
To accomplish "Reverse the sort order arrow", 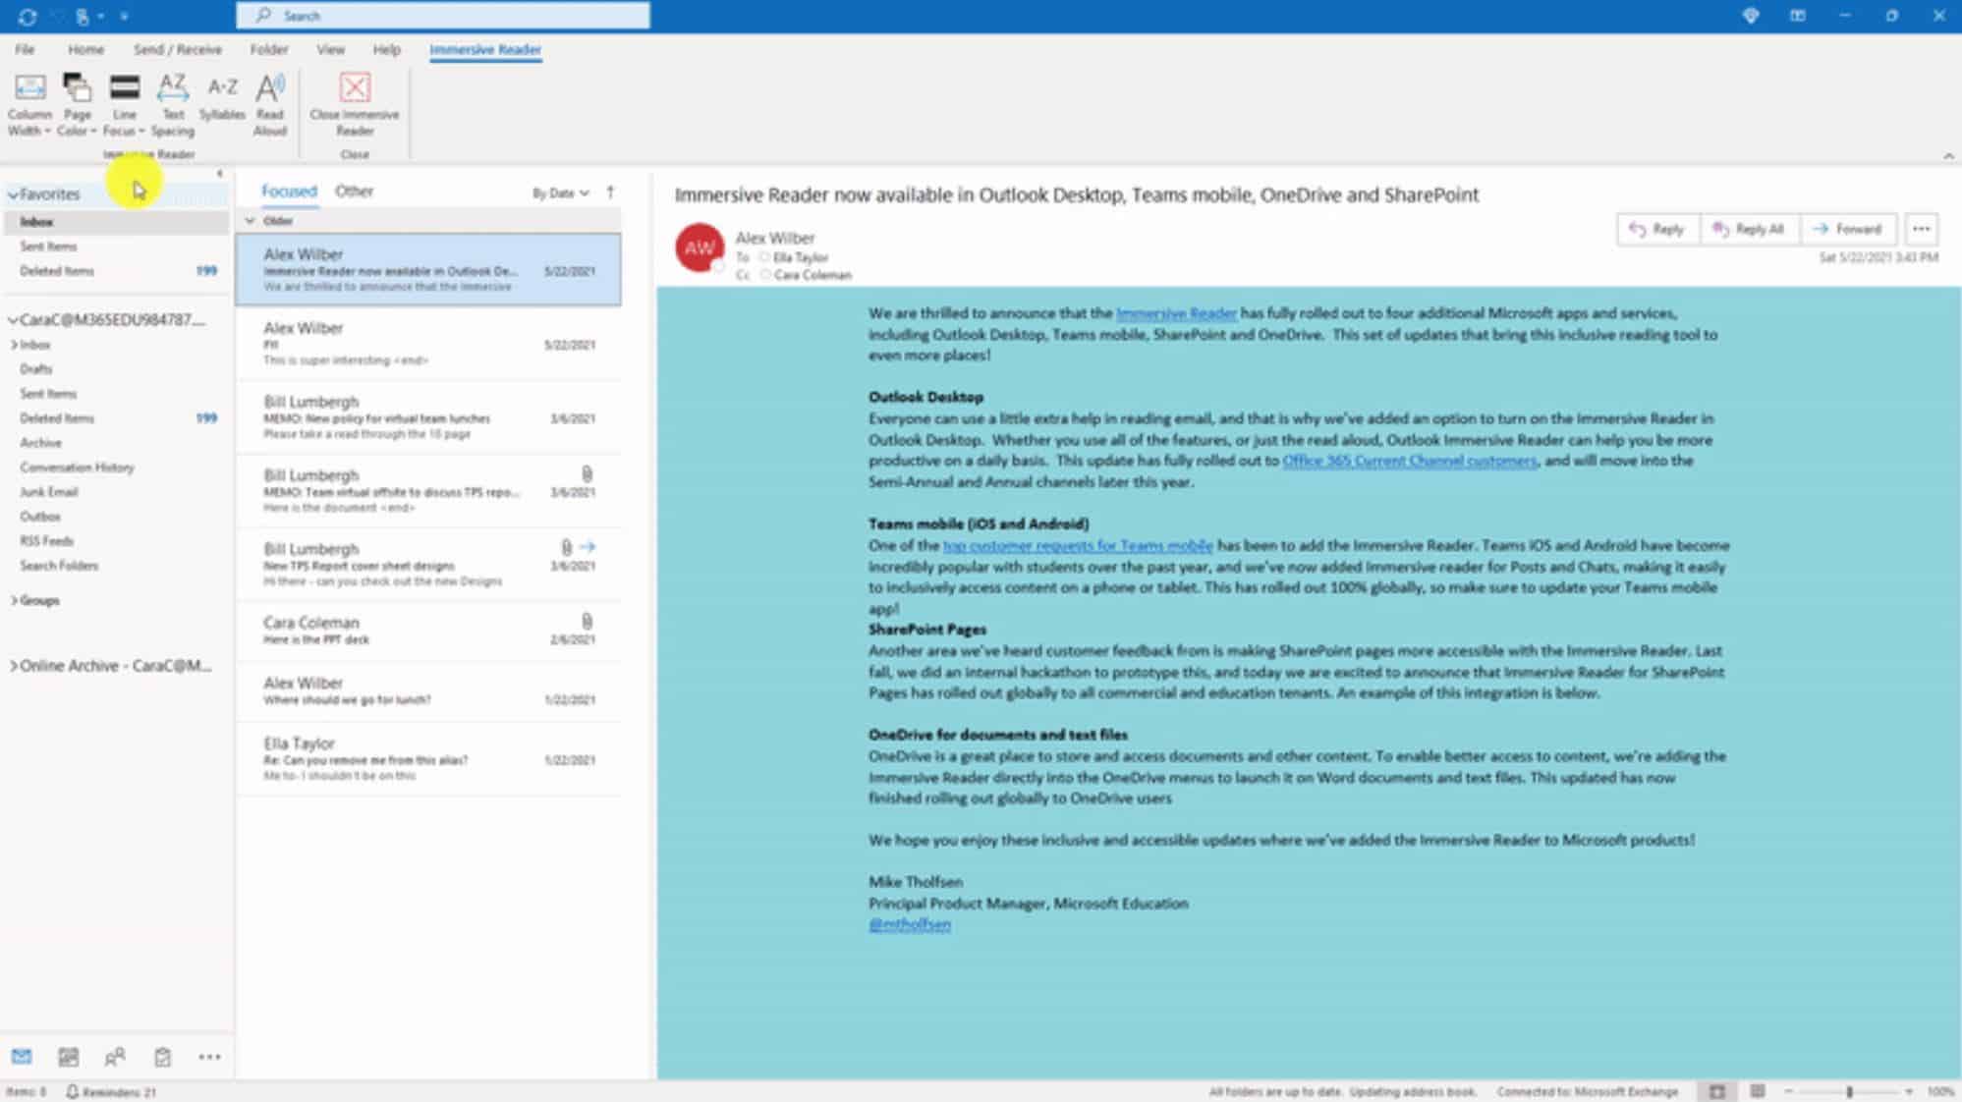I will click(x=610, y=193).
